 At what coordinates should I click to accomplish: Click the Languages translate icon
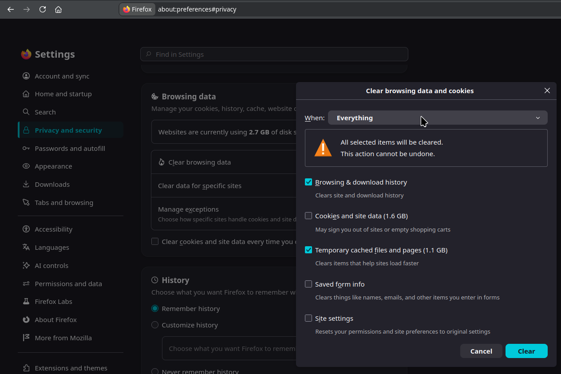click(26, 247)
